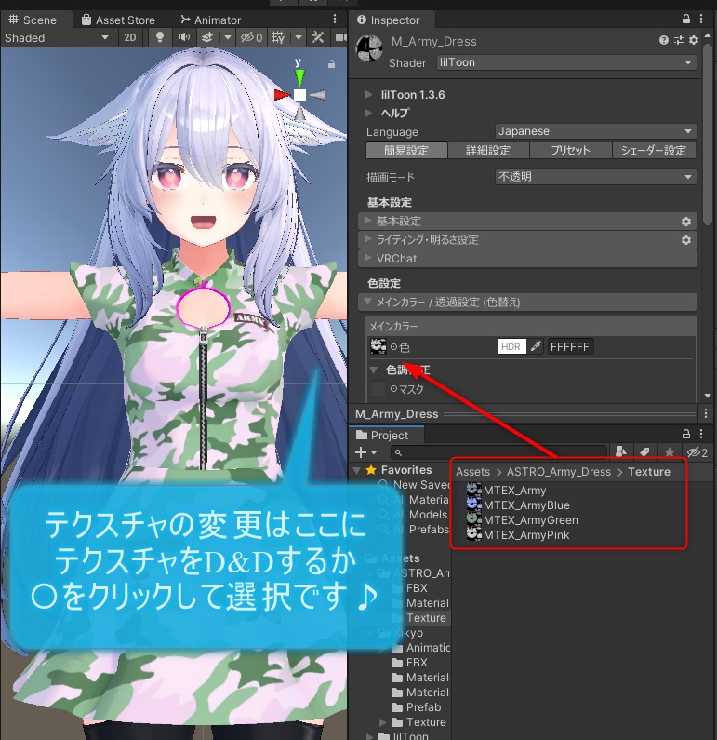The height and width of the screenshot is (740, 717).
Task: Click texture picker circle beside 色
Action: coord(394,347)
